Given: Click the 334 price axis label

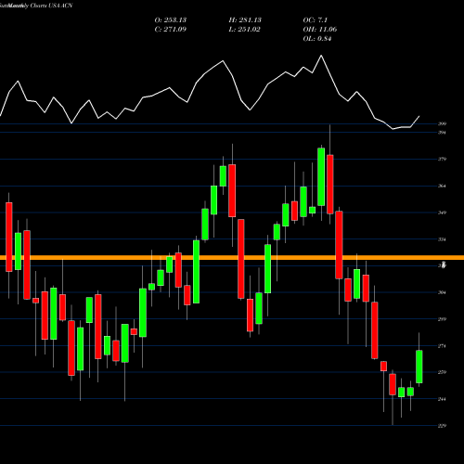Looking at the screenshot, I should tap(442, 239).
